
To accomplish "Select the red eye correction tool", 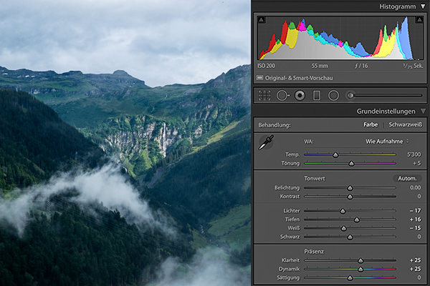I will [x=300, y=96].
